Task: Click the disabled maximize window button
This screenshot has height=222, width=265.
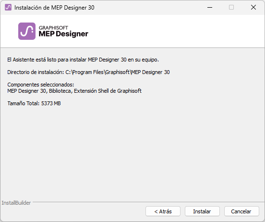Action: (x=231, y=7)
